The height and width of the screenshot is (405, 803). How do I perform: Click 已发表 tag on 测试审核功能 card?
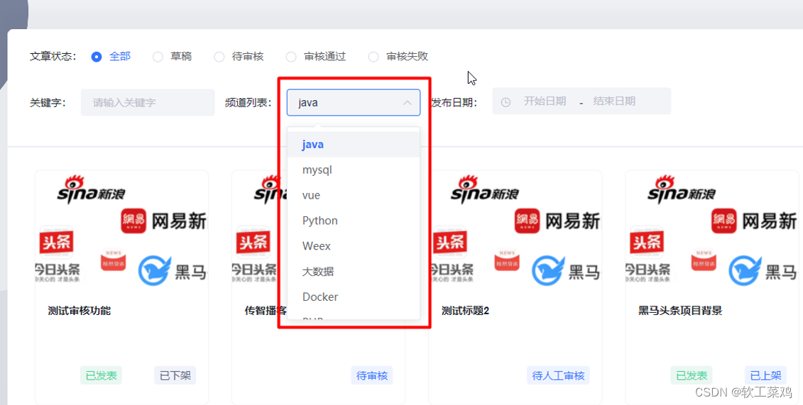(x=101, y=375)
